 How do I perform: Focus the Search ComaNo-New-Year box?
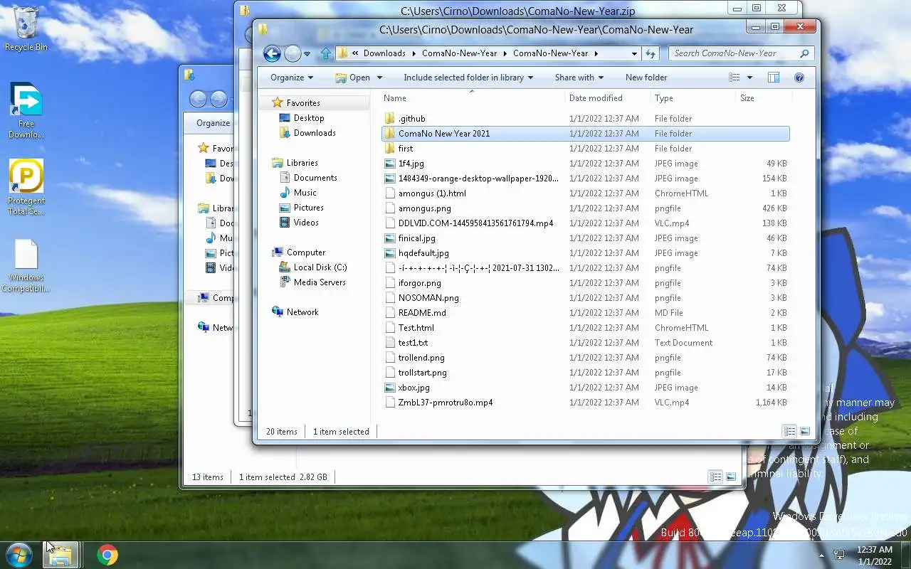741,53
